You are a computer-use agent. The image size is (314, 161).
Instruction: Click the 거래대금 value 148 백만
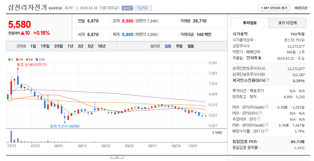204,34
